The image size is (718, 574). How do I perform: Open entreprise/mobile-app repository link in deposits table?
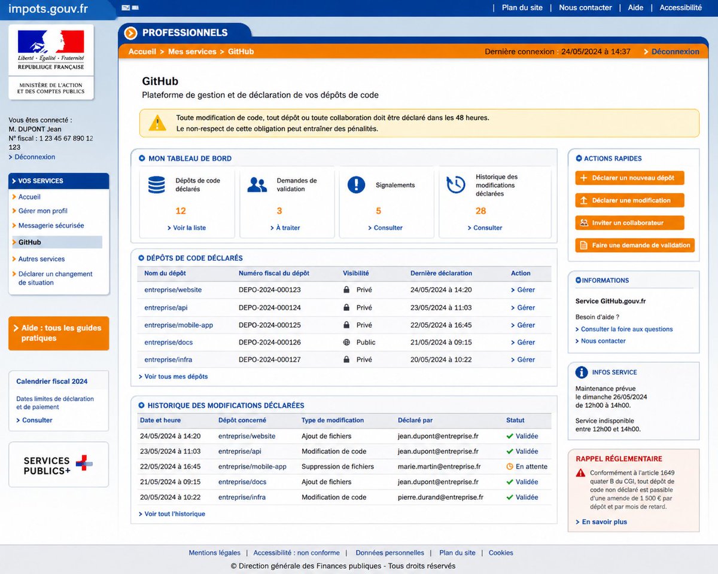pos(179,325)
